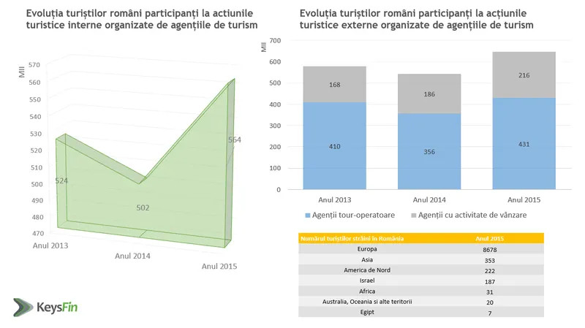Click the 564 data label in the green chart
The width and height of the screenshot is (585, 328).
click(x=235, y=140)
